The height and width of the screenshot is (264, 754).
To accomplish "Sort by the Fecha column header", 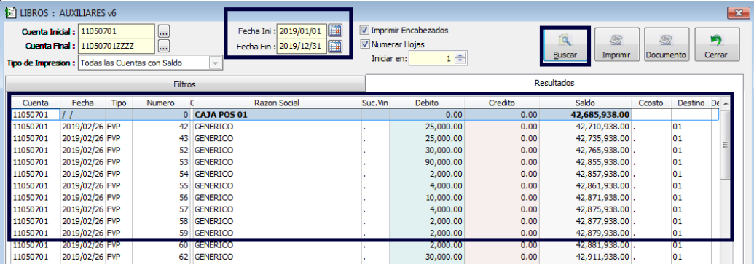I will (x=83, y=103).
